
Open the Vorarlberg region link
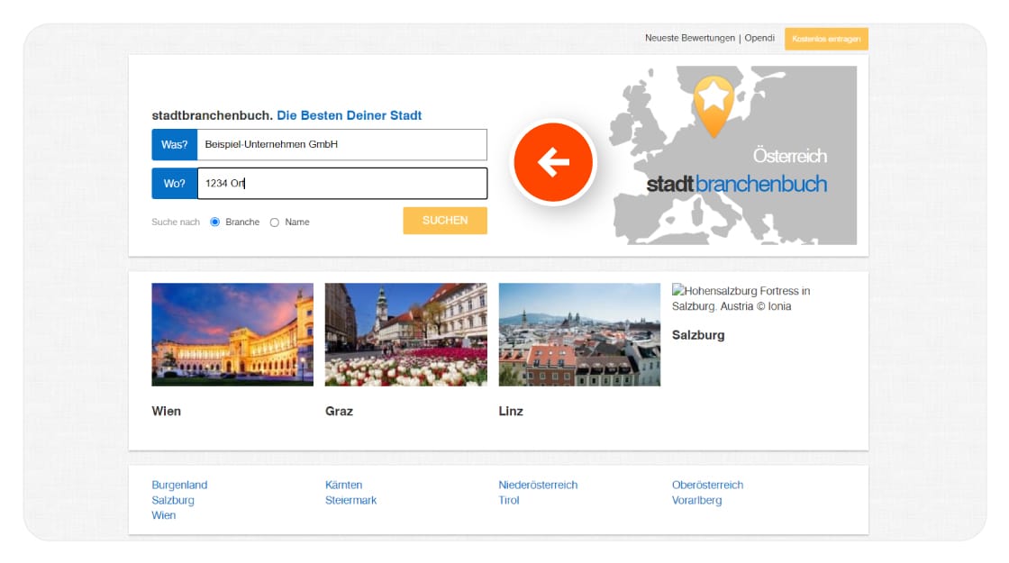(x=697, y=501)
